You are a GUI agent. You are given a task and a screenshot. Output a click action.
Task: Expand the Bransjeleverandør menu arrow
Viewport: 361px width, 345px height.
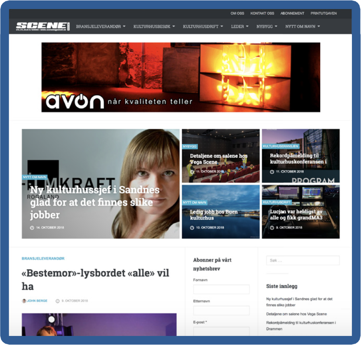124,26
